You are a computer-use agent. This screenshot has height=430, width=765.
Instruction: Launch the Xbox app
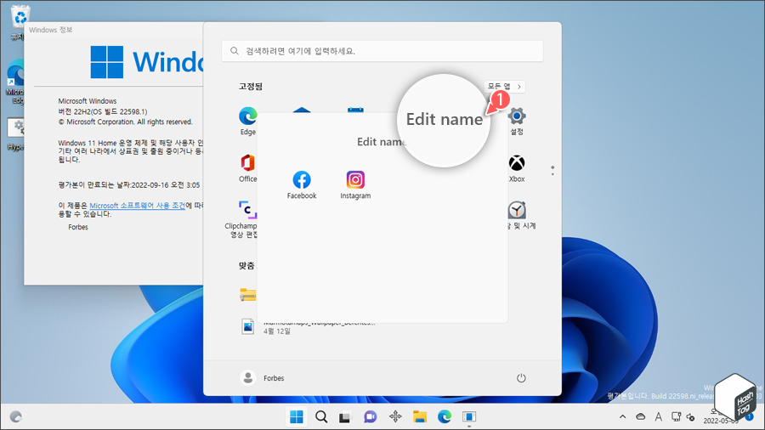pyautogui.click(x=517, y=168)
